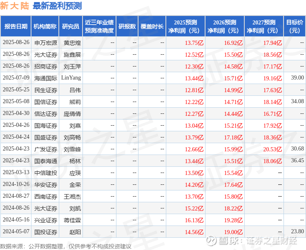Click analyst 熊莉
Viewport: 306px width, 250px height.
[75, 102]
